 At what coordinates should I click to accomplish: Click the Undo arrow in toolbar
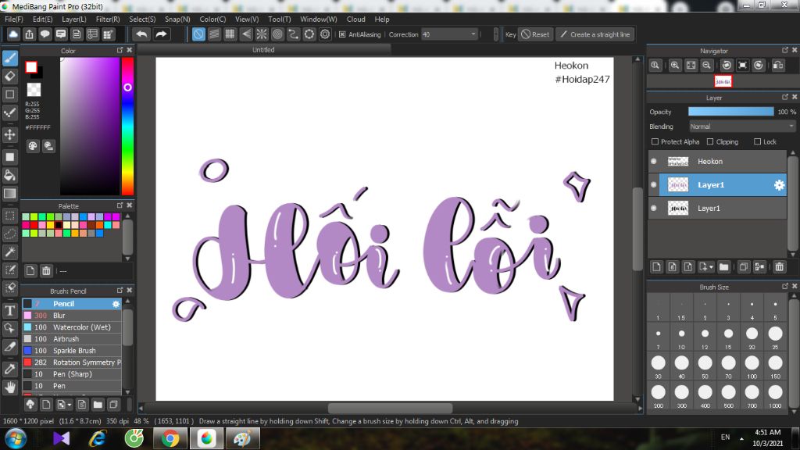tap(142, 34)
